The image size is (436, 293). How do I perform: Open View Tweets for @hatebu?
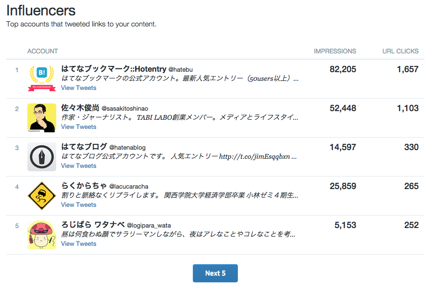(x=78, y=88)
